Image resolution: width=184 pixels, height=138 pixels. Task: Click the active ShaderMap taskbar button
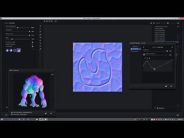point(41,119)
